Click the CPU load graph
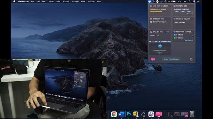Viewport: 213px width, 119px height. coord(160,41)
